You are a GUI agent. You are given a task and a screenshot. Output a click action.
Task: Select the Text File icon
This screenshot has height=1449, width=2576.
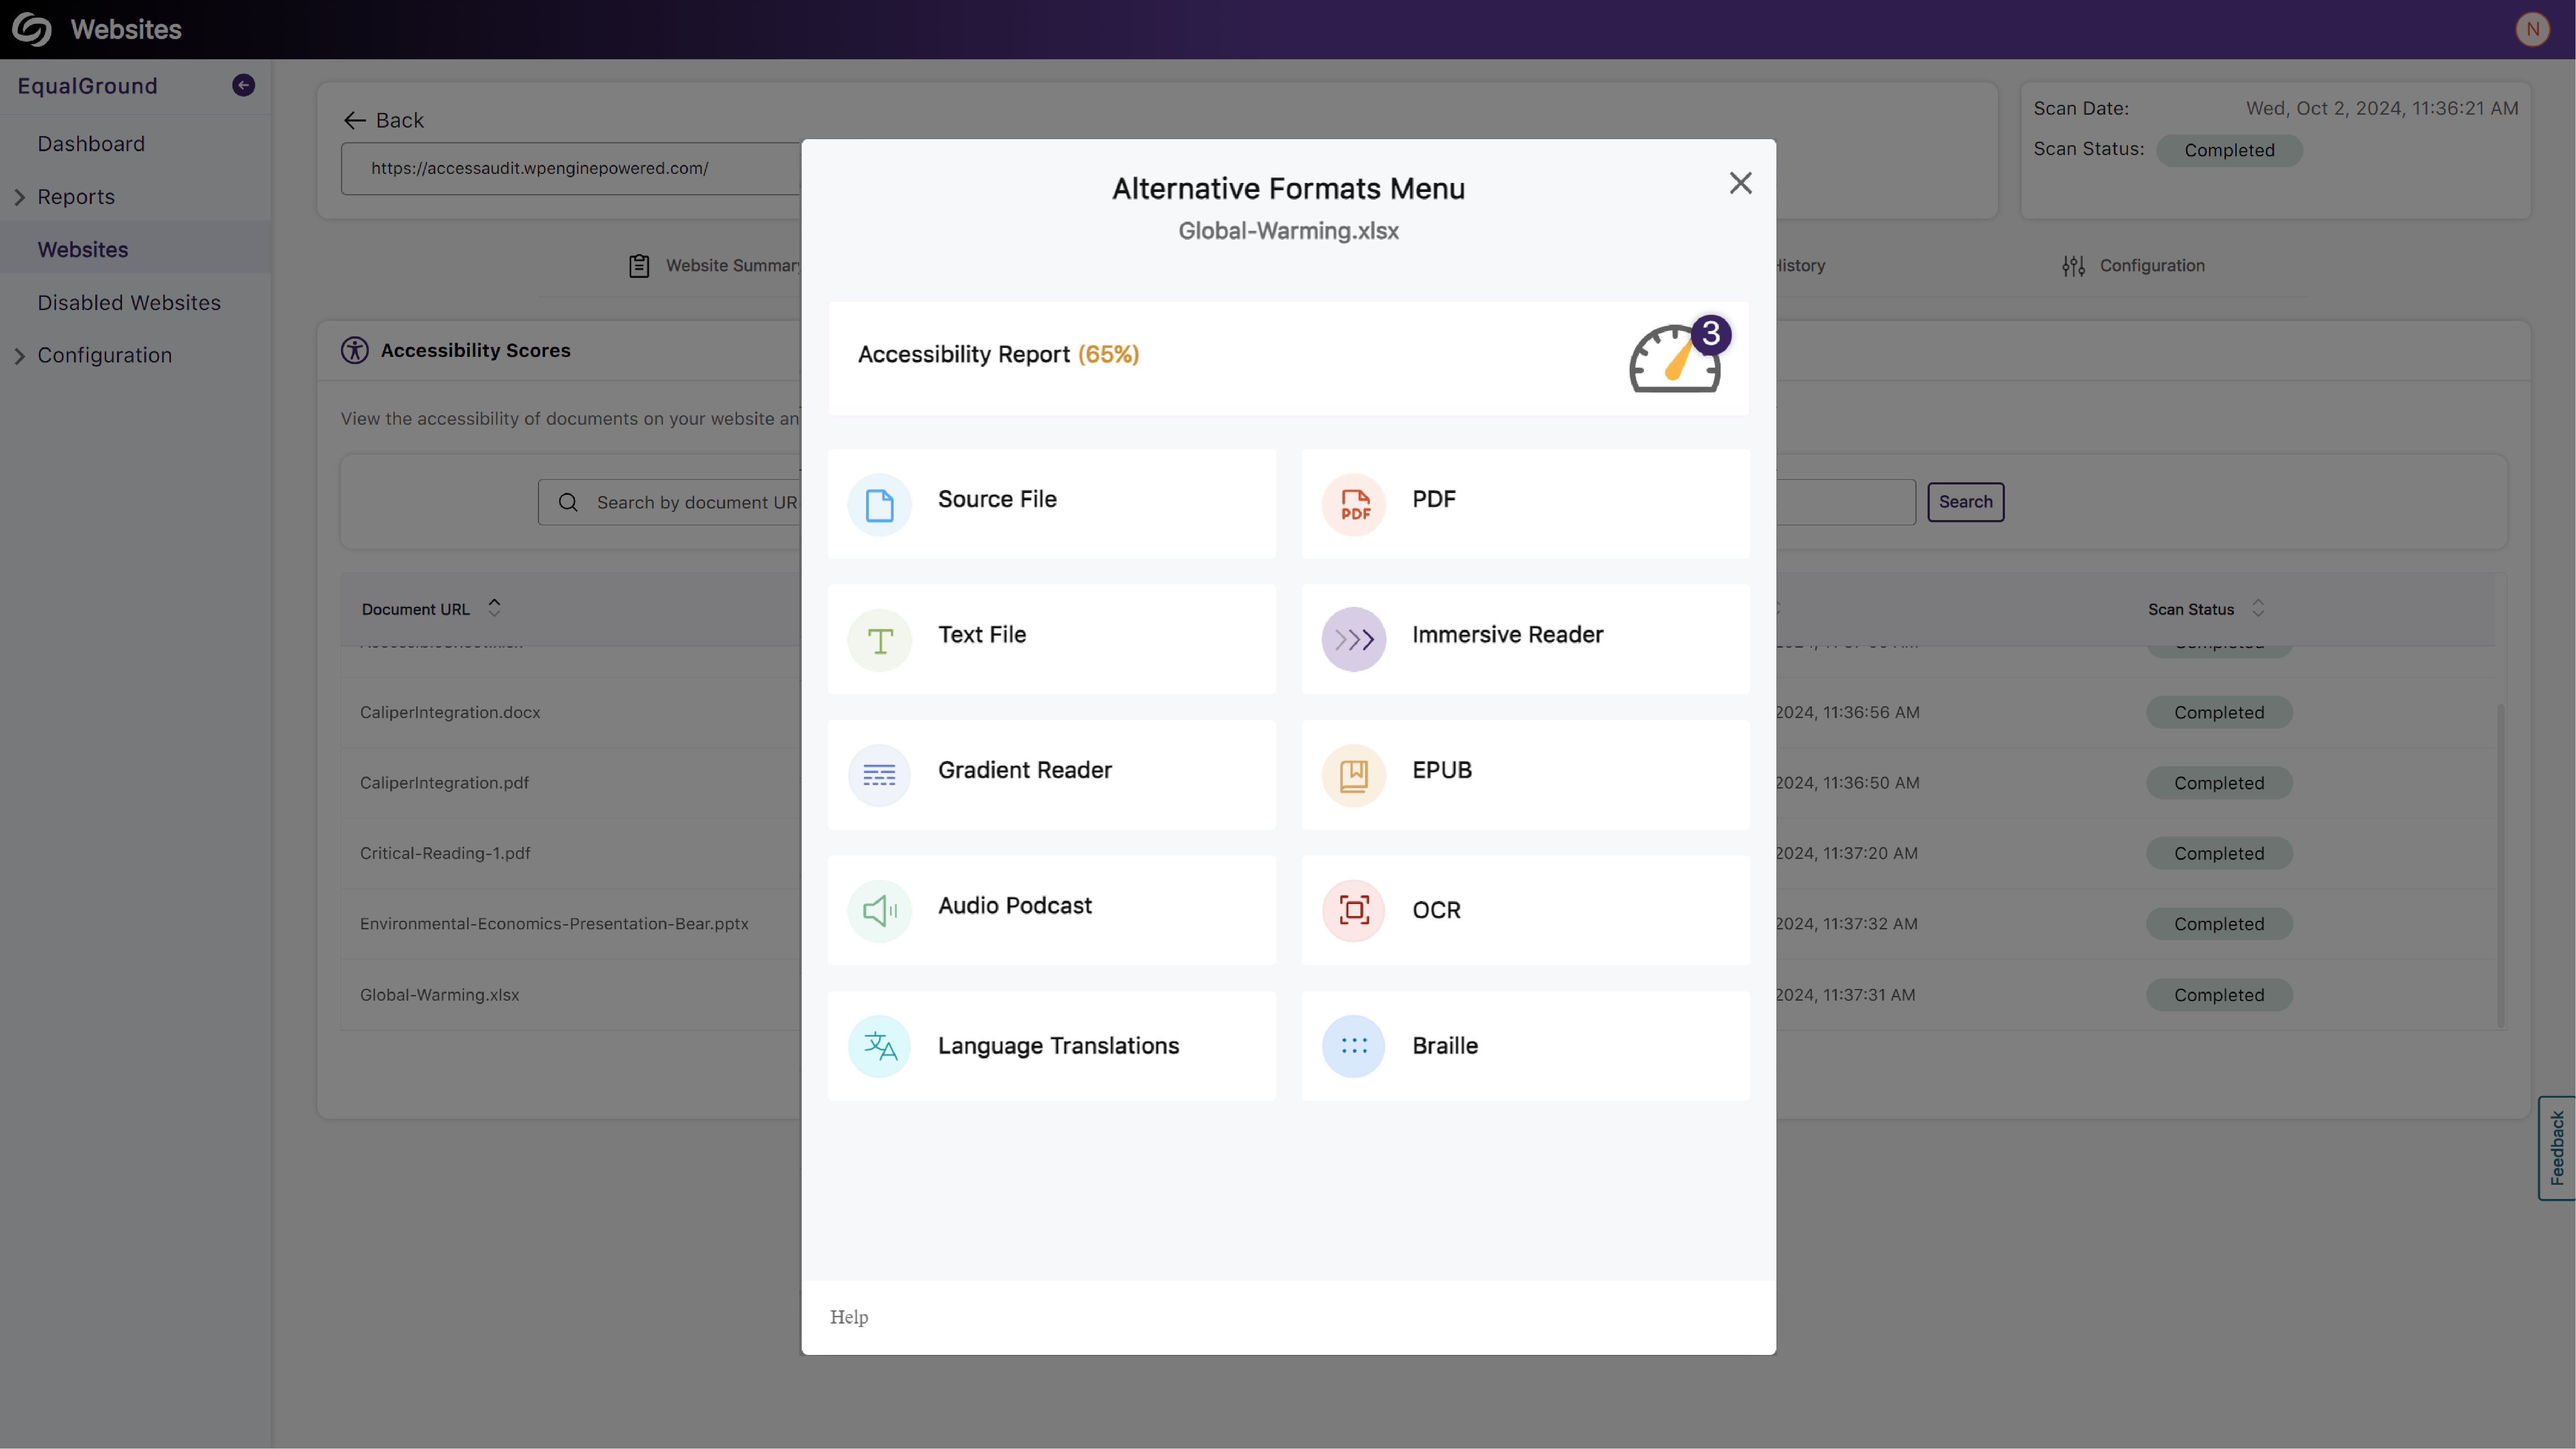879,640
